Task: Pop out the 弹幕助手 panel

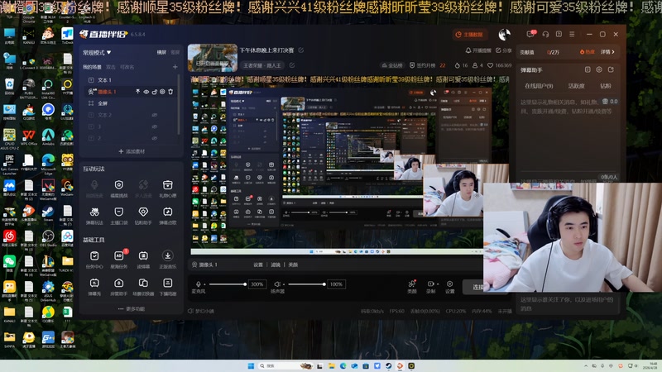Action: coord(611,69)
